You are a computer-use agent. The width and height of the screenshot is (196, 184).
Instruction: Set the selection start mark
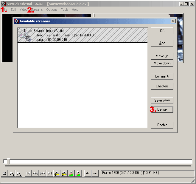(x=88, y=173)
